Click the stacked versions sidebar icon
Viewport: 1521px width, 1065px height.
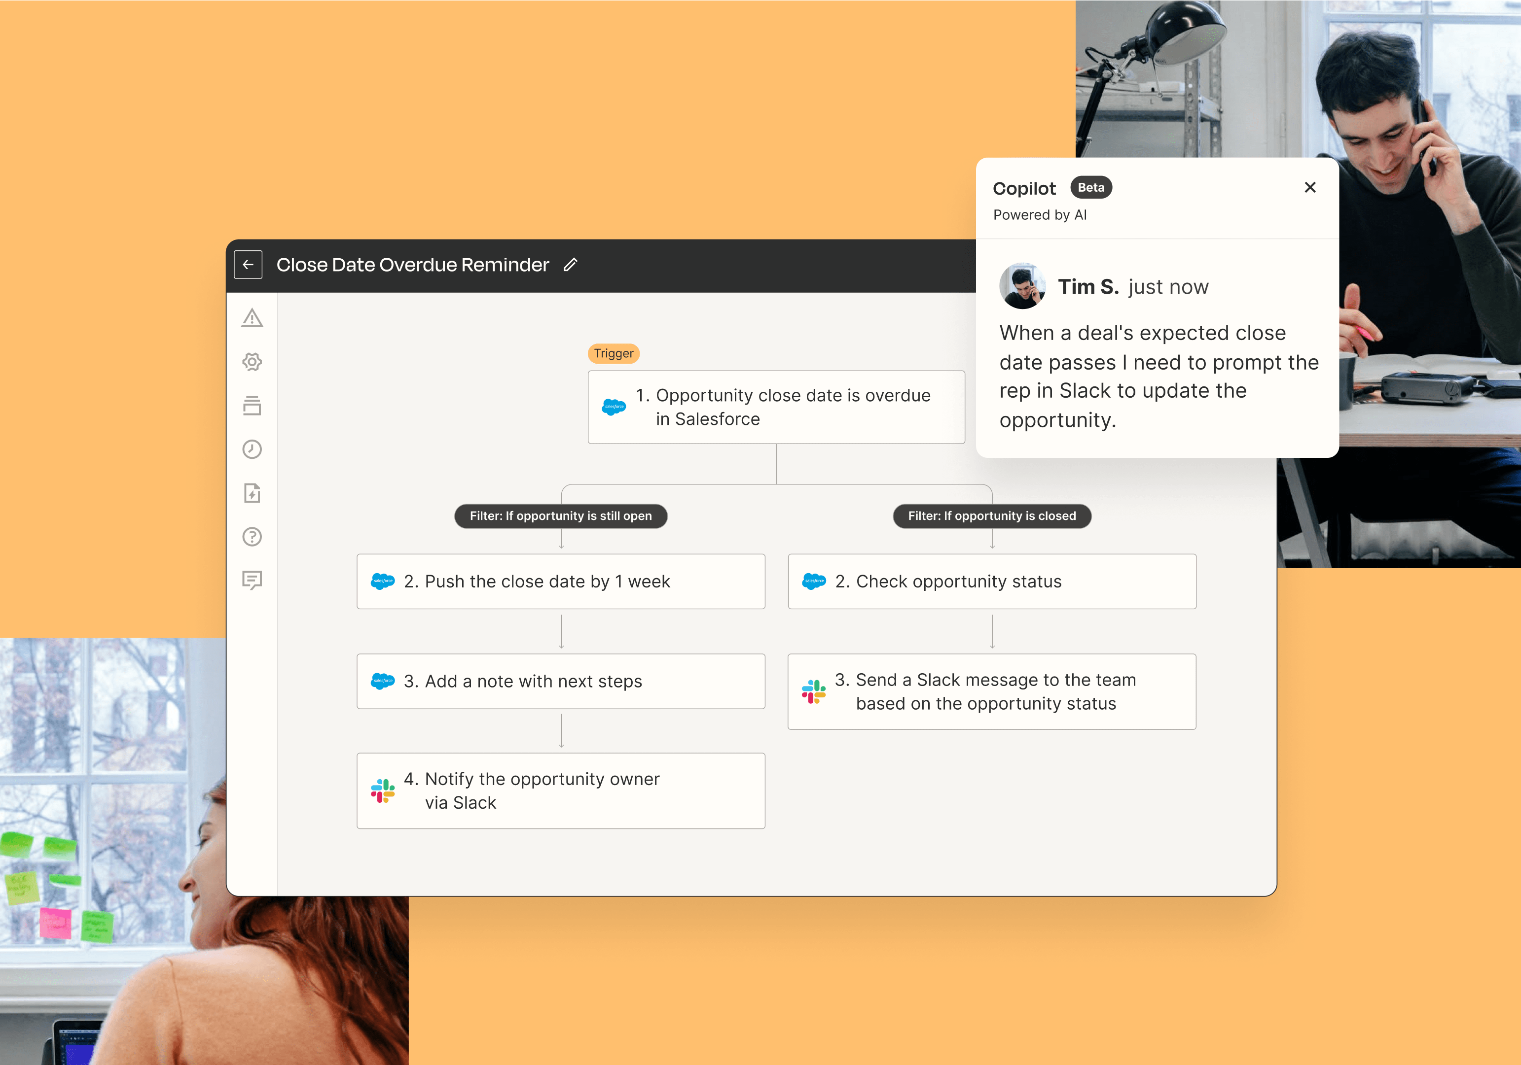tap(252, 406)
